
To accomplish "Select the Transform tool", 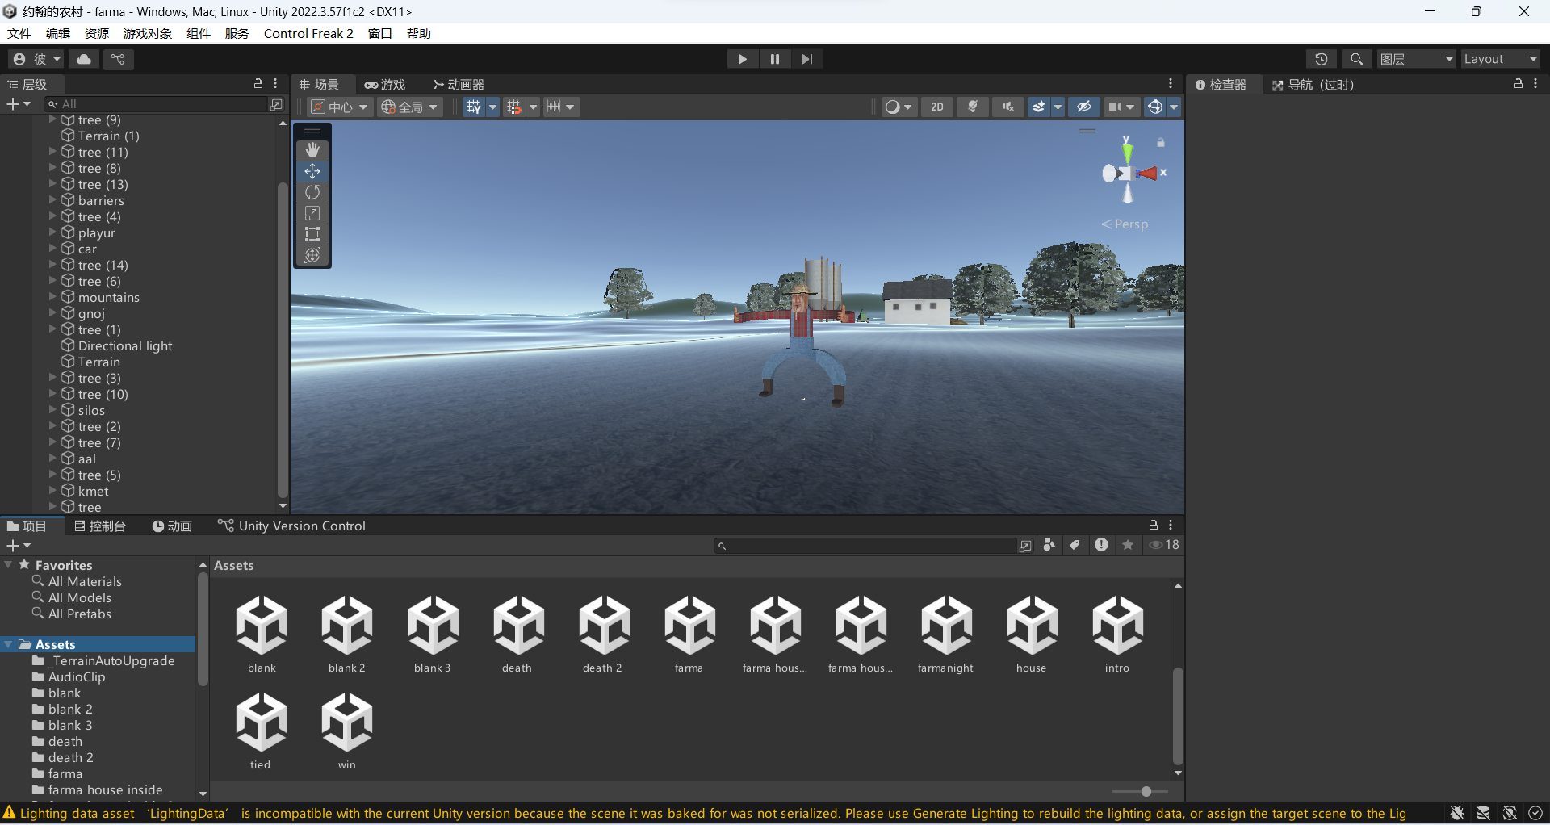I will (312, 255).
